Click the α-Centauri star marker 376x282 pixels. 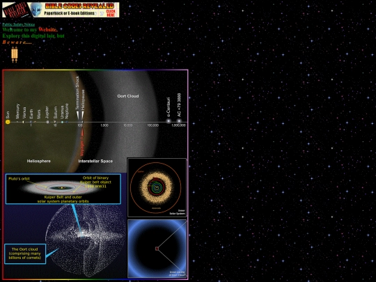(169, 121)
